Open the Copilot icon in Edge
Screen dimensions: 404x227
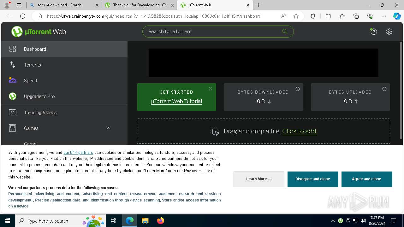(x=397, y=16)
